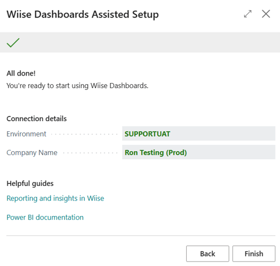Open the Reporting and insights in Wiise guide
This screenshot has width=280, height=266.
tap(55, 198)
